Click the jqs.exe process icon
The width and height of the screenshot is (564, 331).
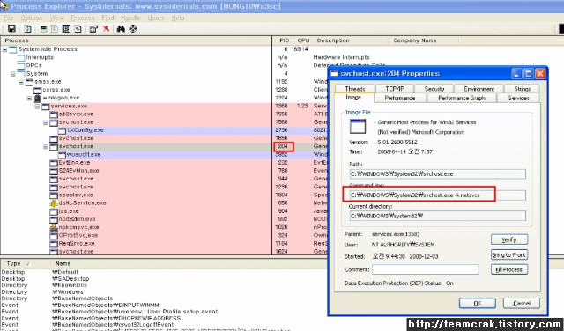(54, 211)
